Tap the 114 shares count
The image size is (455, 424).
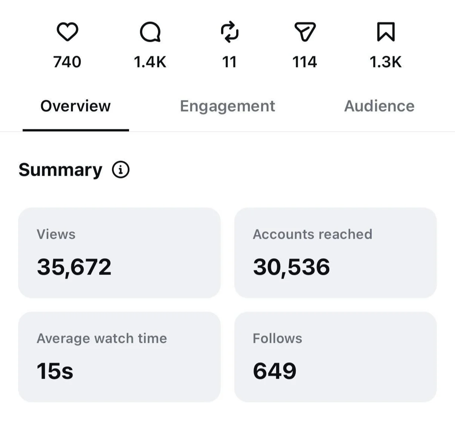305,62
